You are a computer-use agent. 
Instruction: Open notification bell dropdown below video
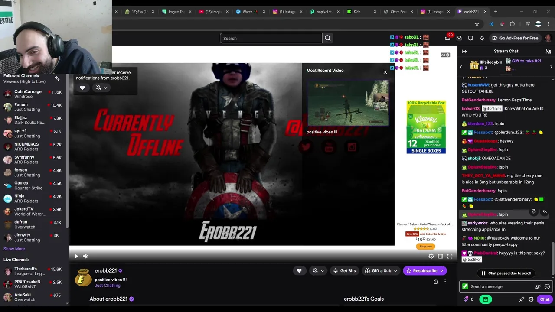click(318, 271)
